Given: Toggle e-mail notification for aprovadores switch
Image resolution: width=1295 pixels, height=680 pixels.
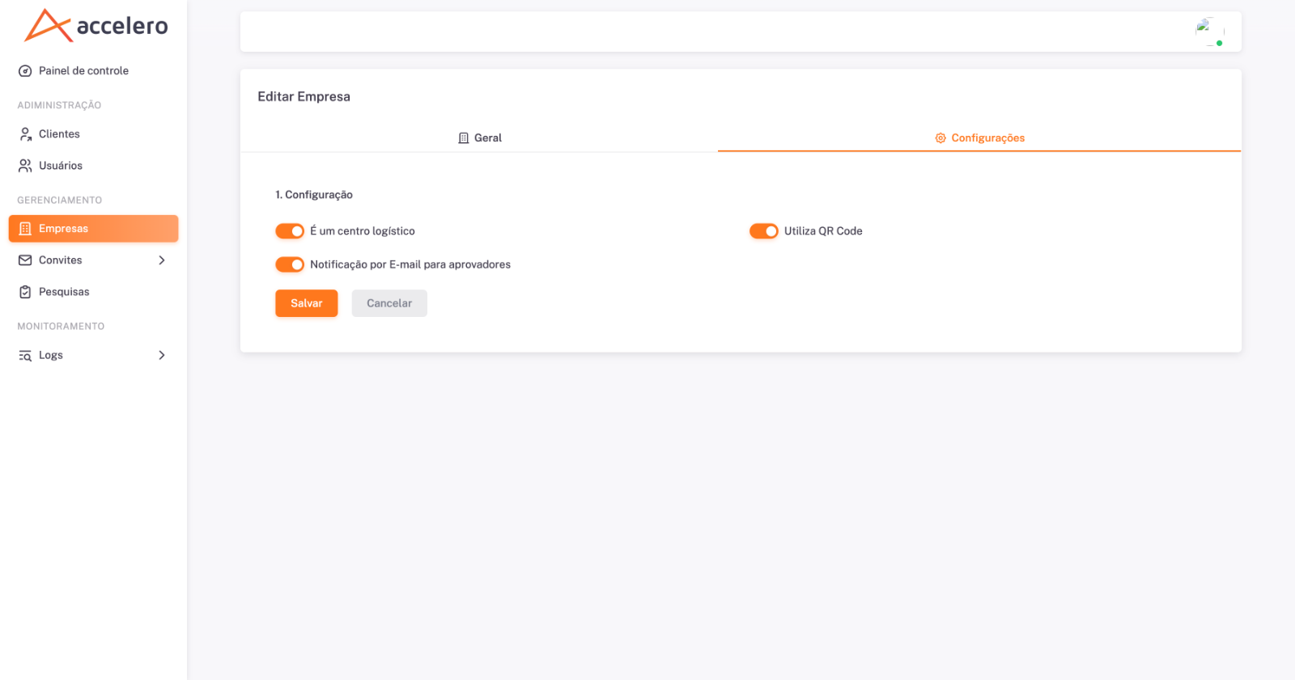Looking at the screenshot, I should pos(290,264).
